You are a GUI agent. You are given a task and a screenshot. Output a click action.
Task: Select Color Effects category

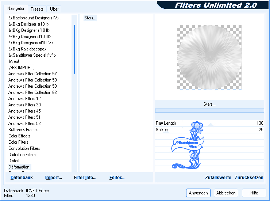[19, 136]
